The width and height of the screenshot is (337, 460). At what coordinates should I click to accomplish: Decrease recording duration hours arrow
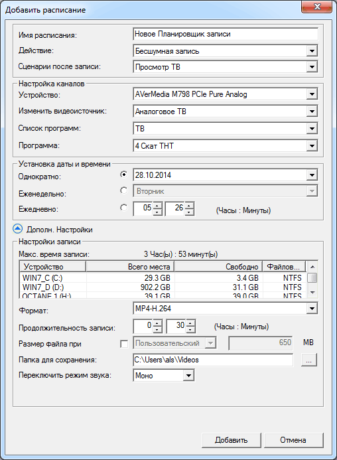(x=157, y=330)
